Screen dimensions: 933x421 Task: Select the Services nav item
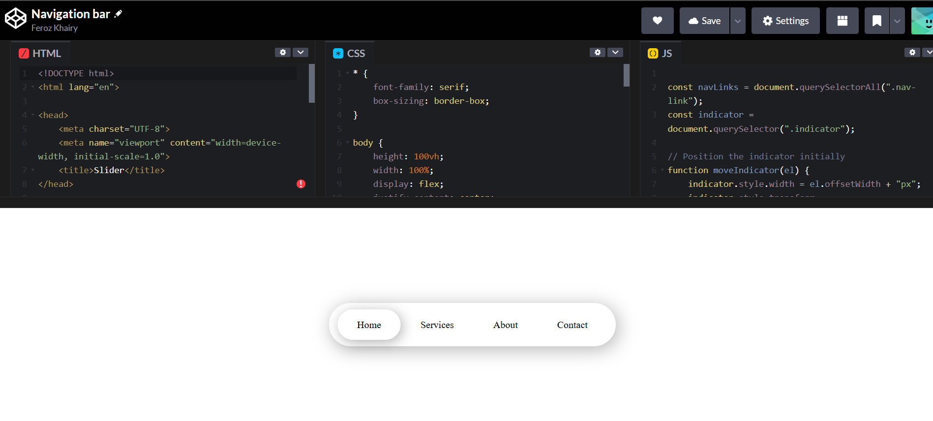pyautogui.click(x=437, y=325)
